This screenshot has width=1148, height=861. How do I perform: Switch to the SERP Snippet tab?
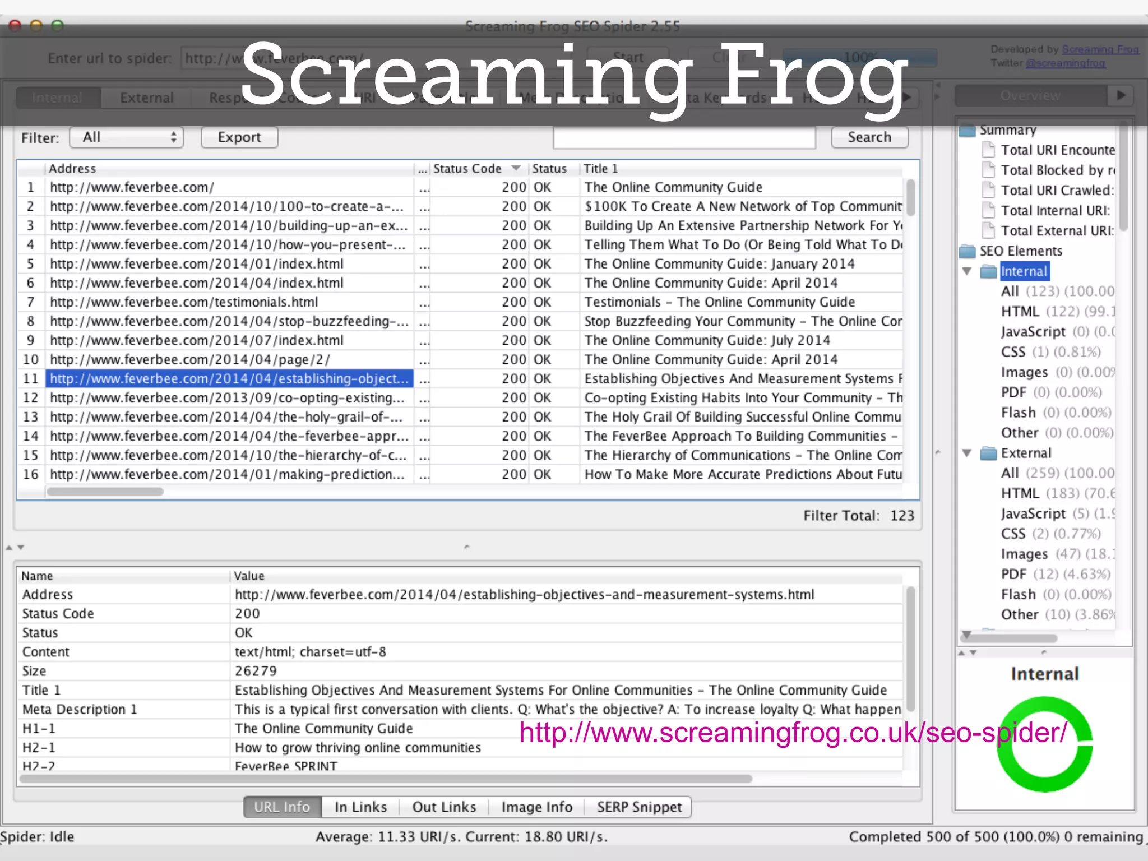click(x=639, y=807)
